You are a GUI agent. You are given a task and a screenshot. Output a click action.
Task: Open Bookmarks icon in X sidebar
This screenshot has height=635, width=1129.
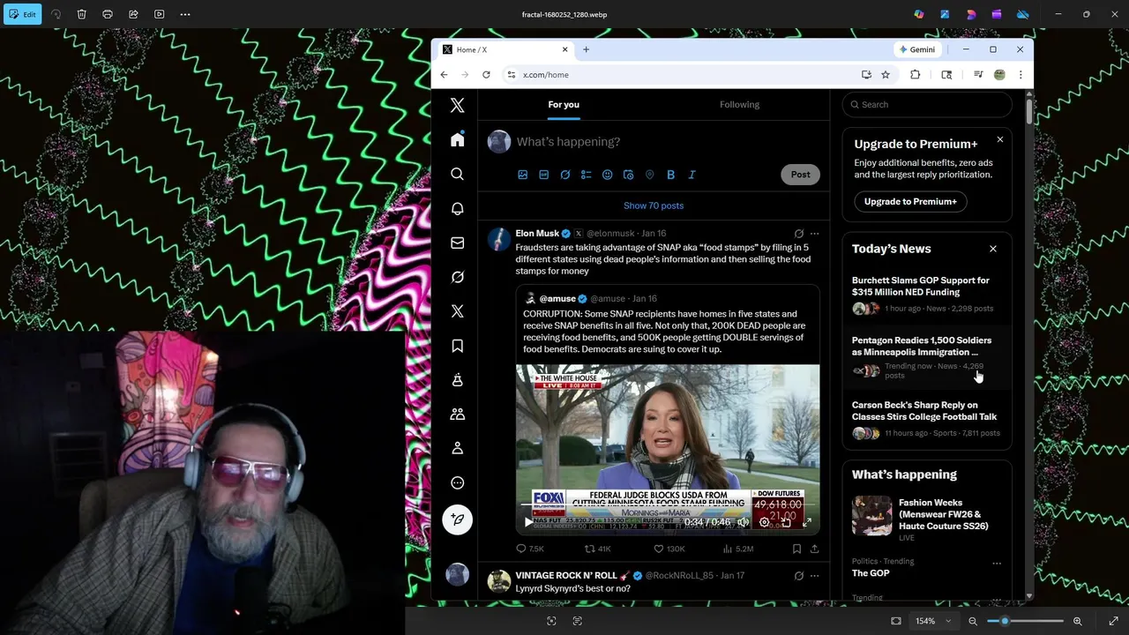click(457, 346)
